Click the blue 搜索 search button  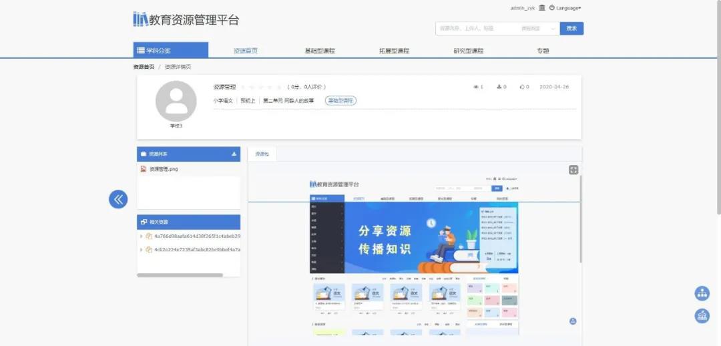(571, 29)
